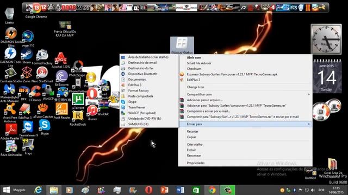Viewport: 348px width, 195px height.
Task: Select the Revo Uninstaller desktop icon
Action: click(11, 148)
